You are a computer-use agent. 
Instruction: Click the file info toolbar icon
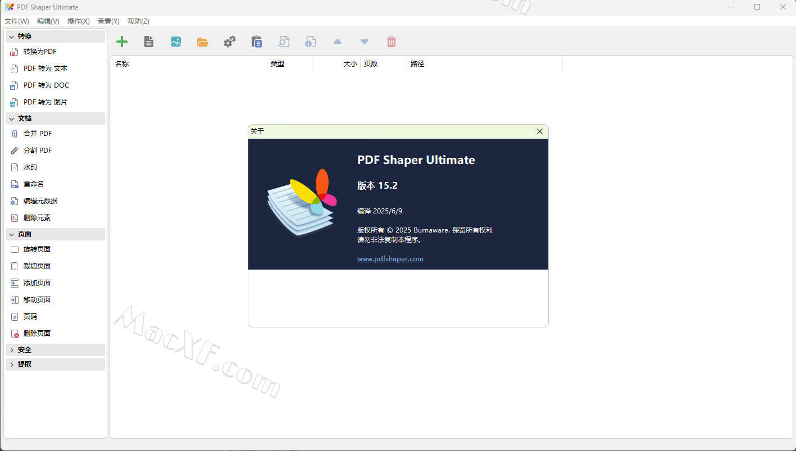(x=311, y=42)
